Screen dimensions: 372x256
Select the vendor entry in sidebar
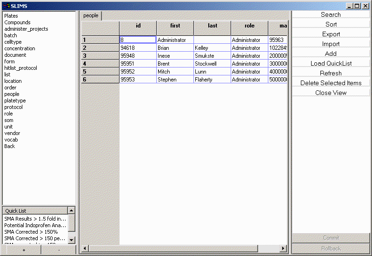12,133
